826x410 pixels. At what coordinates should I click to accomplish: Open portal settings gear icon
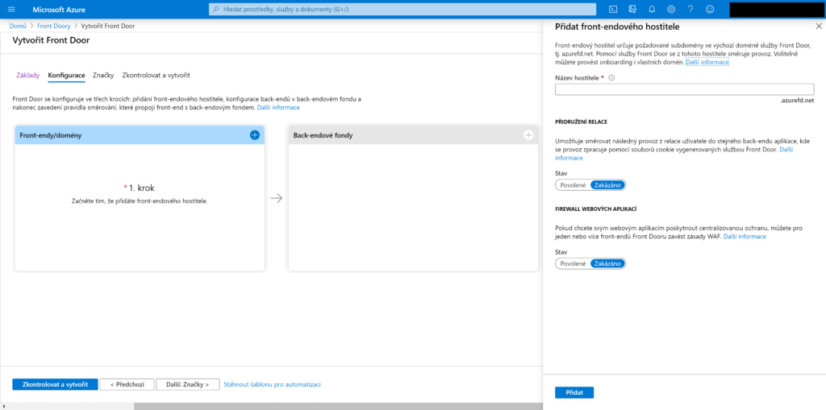pos(671,9)
